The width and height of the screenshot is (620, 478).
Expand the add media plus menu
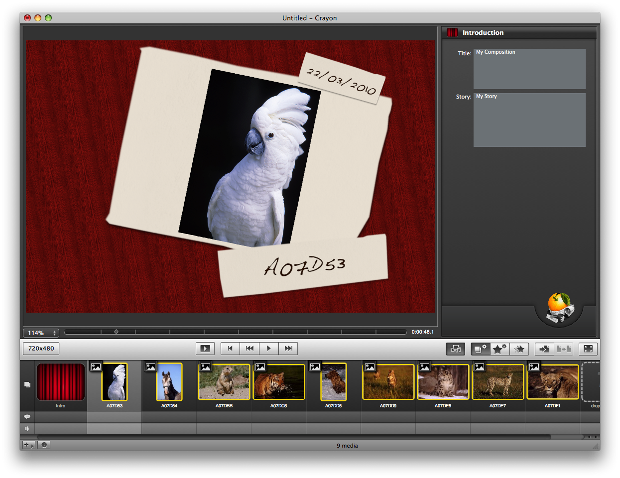(28, 445)
